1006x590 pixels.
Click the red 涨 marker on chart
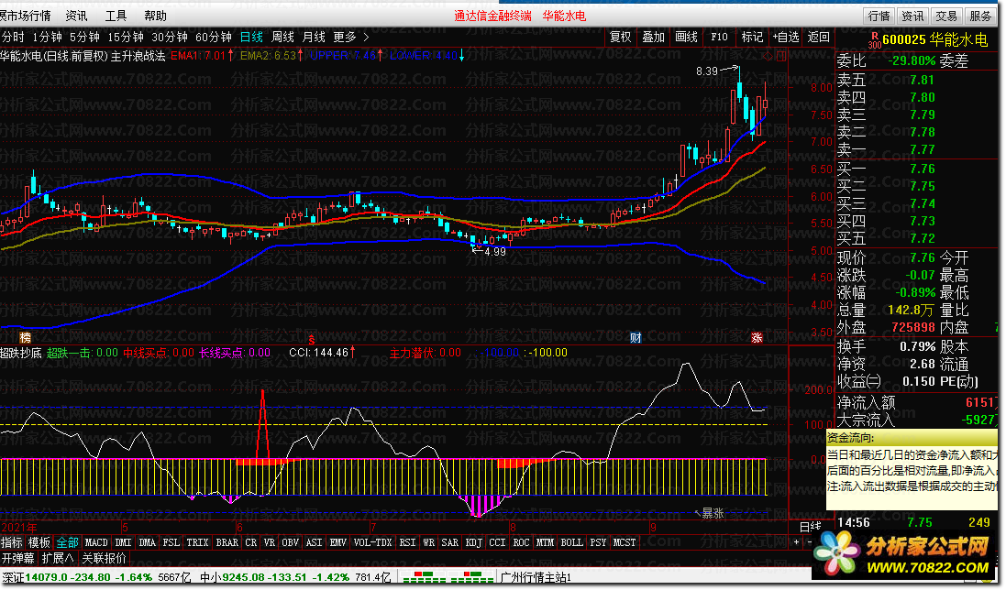click(x=757, y=337)
